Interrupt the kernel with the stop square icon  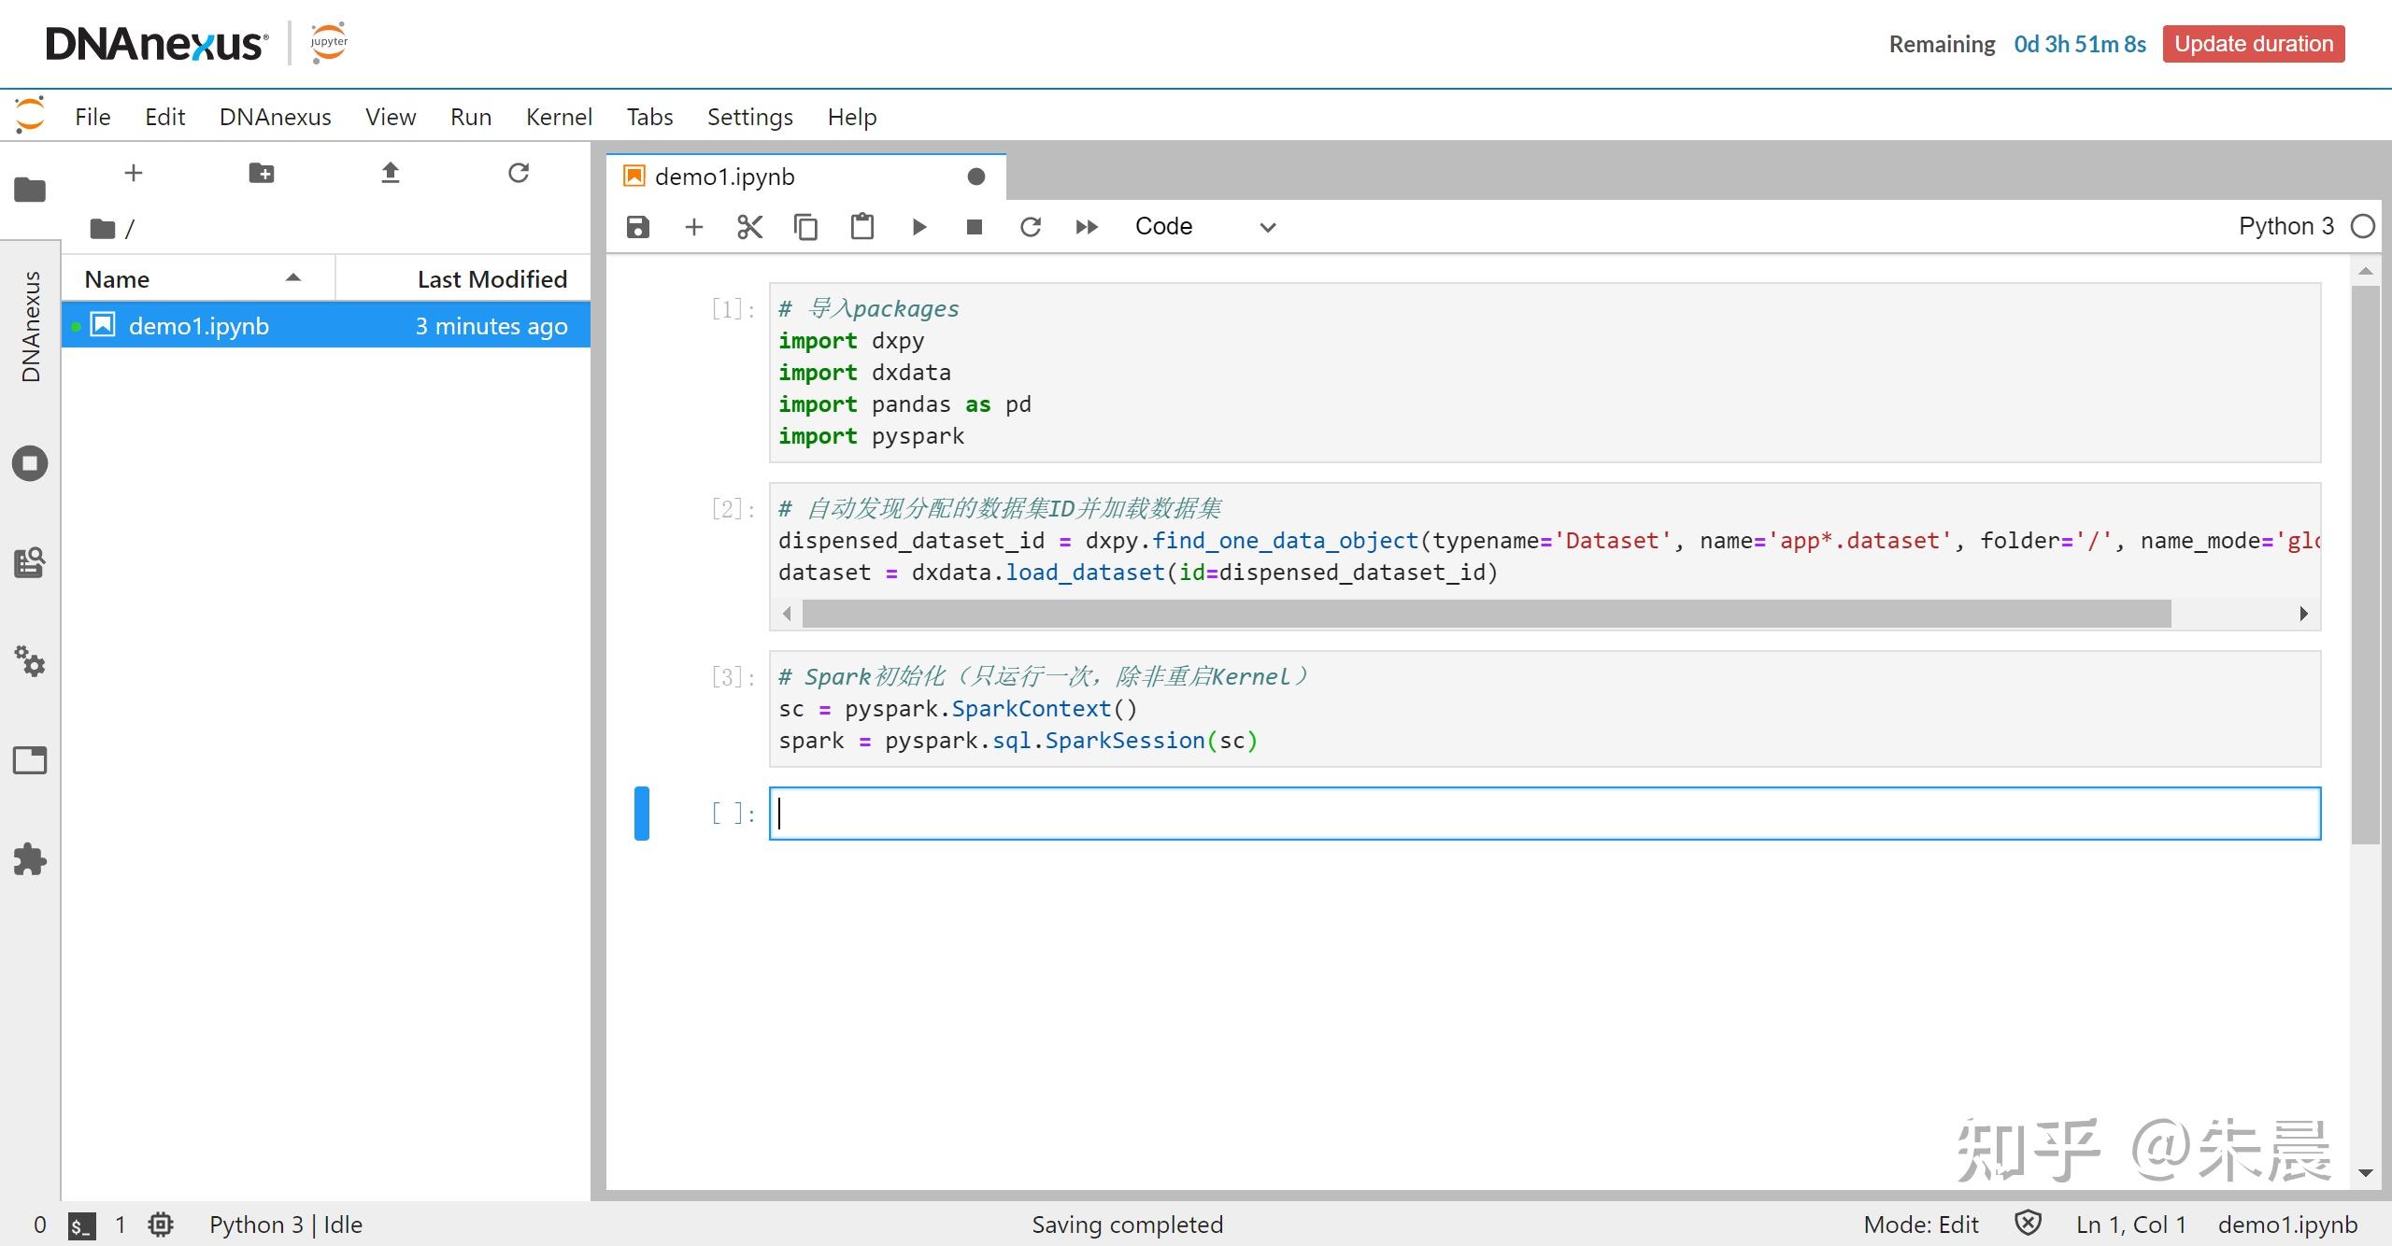pos(975,227)
